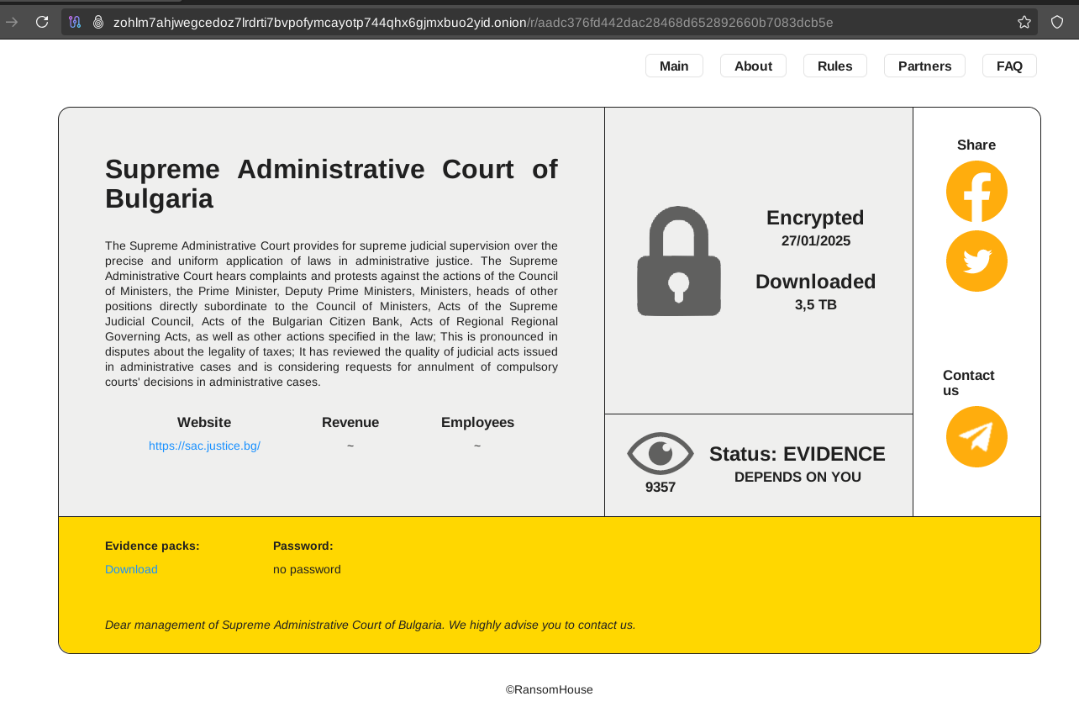Click the view count 9357
The height and width of the screenshot is (707, 1079).
click(661, 487)
